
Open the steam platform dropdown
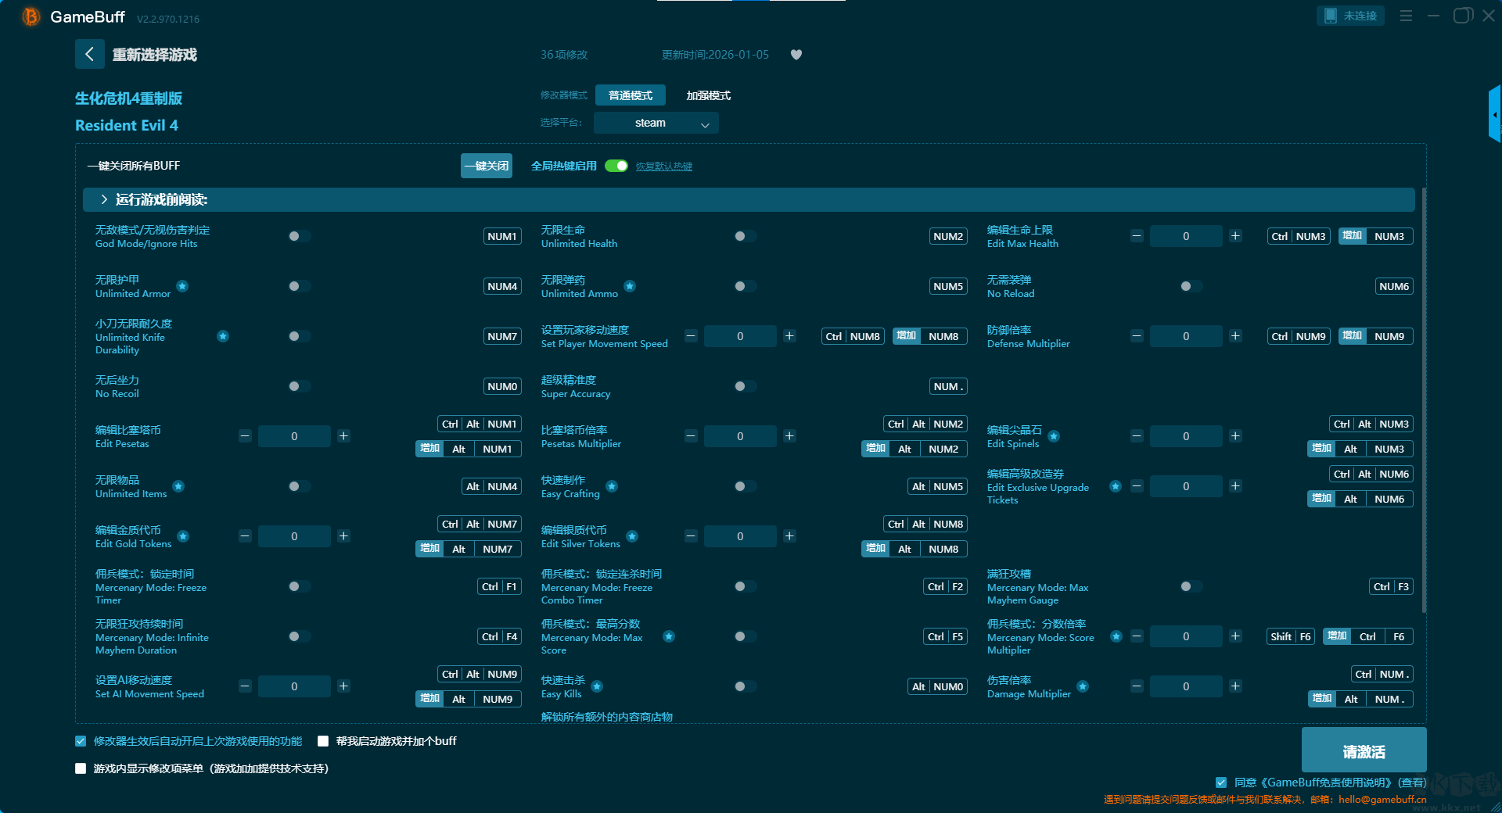tap(656, 123)
